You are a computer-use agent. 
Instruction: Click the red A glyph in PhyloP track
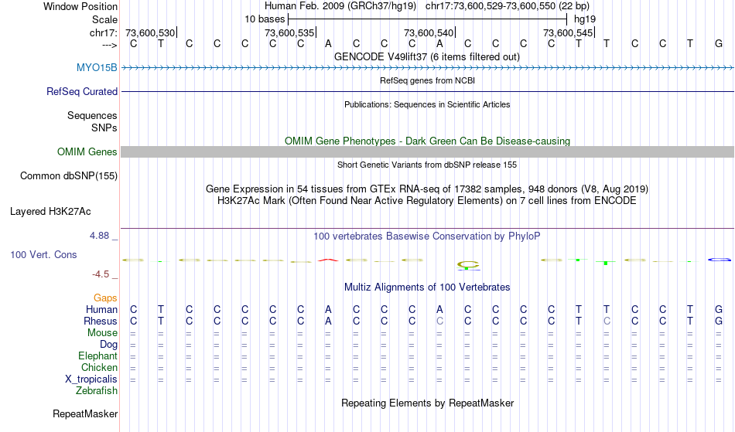328,260
